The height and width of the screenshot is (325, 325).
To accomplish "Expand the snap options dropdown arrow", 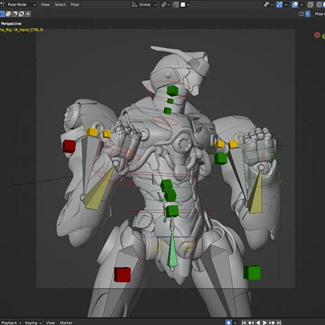I will [x=188, y=5].
